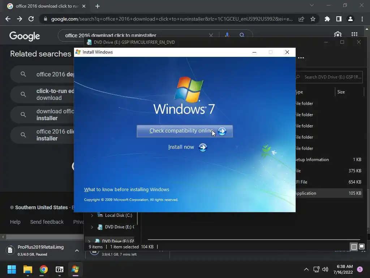Open volume tray icon
Image resolution: width=370 pixels, height=278 pixels.
325,269
